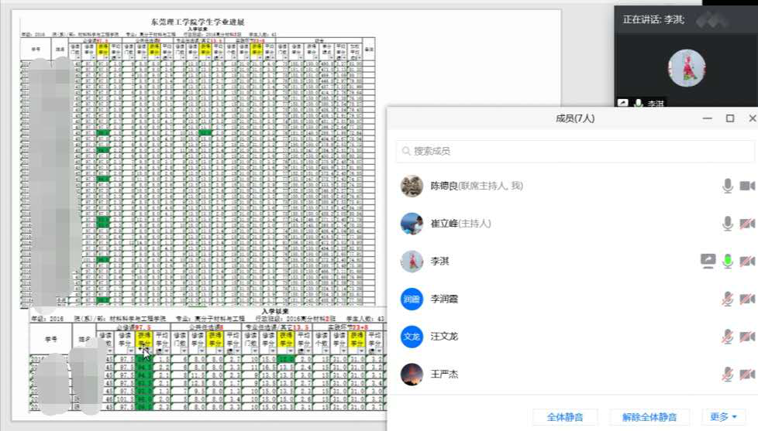Click 王严杰's muted microphone icon

tap(728, 375)
